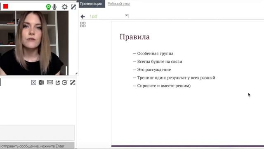The image size is (264, 149).
Task: Show slide thumbnails grid view
Action: [82, 25]
